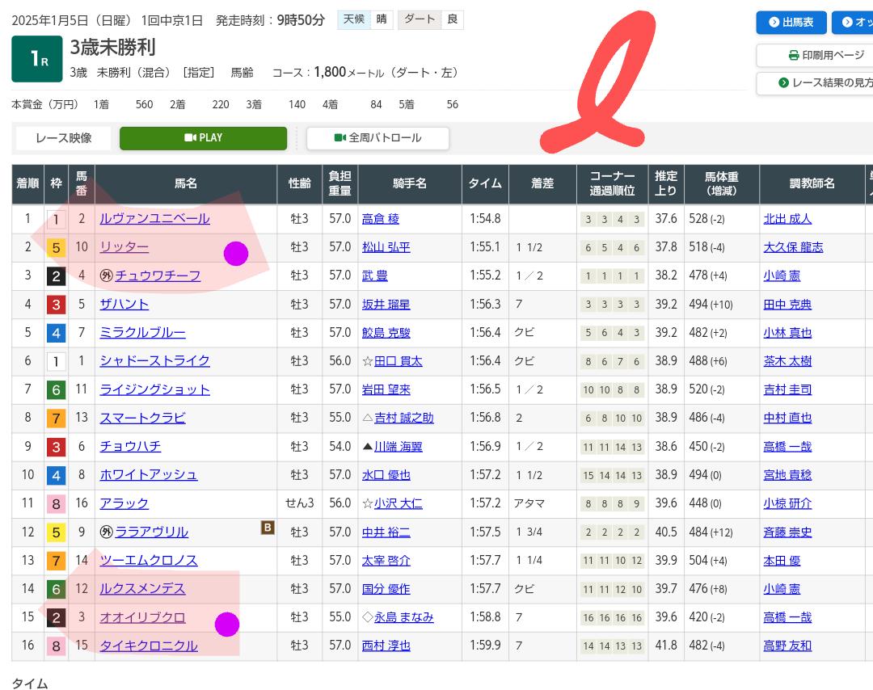Viewport: 873px width, 690px height.
Task: Open horse ルヴァンユニベール's page
Action: pyautogui.click(x=154, y=219)
